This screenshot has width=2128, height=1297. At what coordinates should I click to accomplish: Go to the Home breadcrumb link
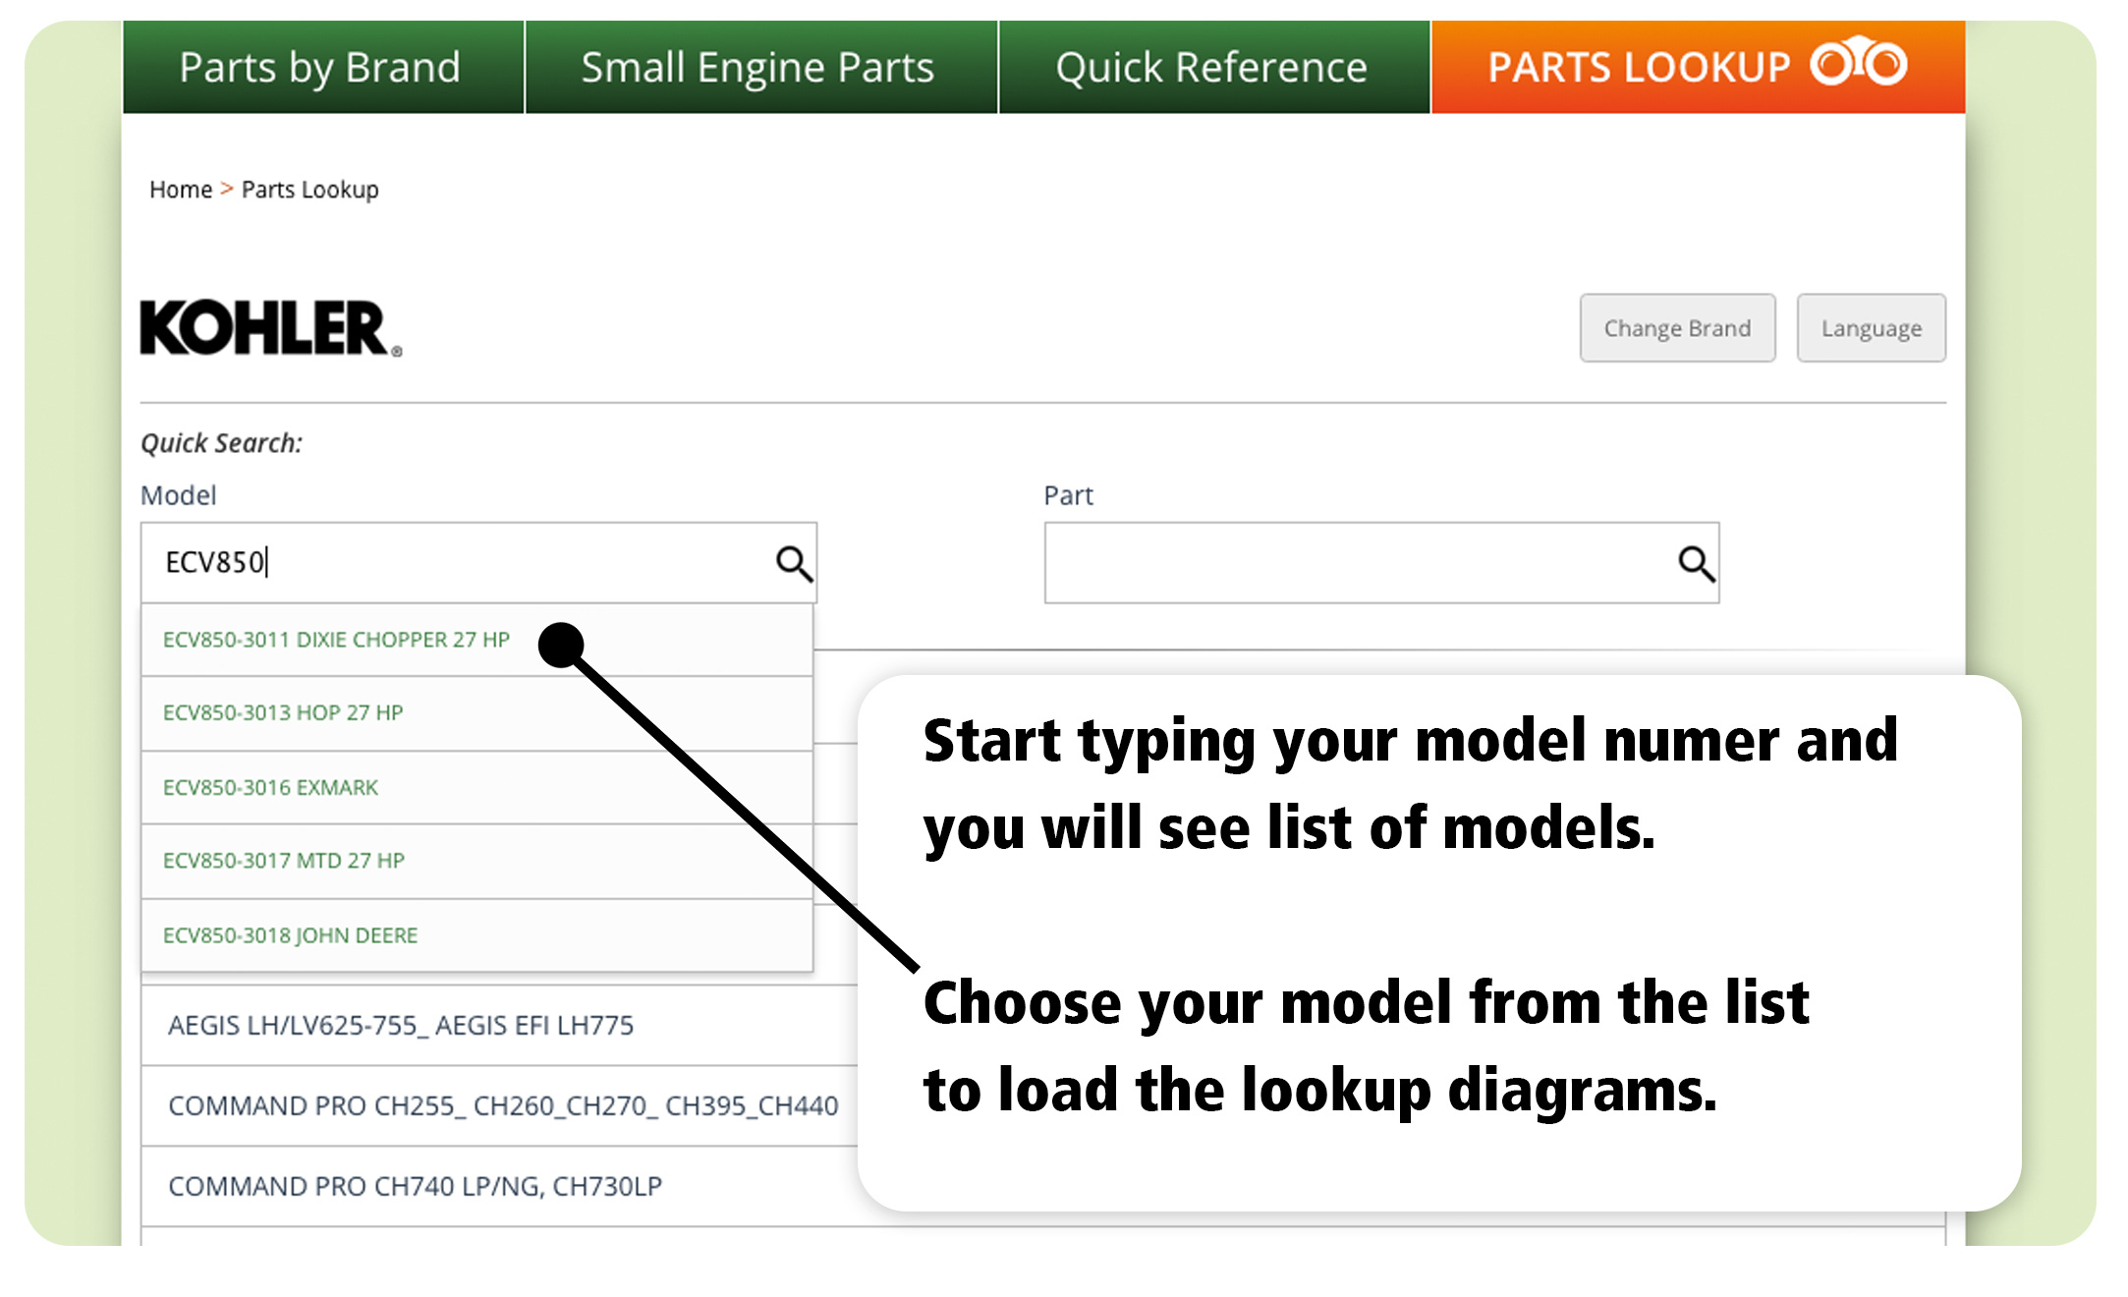click(x=181, y=189)
